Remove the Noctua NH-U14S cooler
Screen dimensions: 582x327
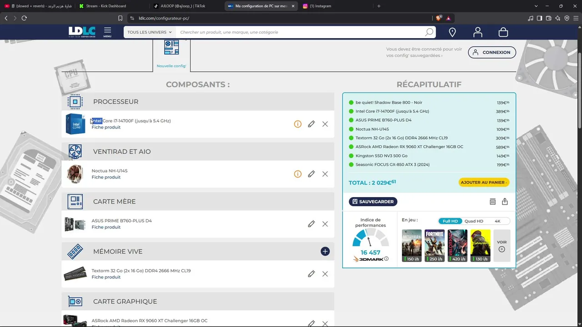tap(325, 174)
